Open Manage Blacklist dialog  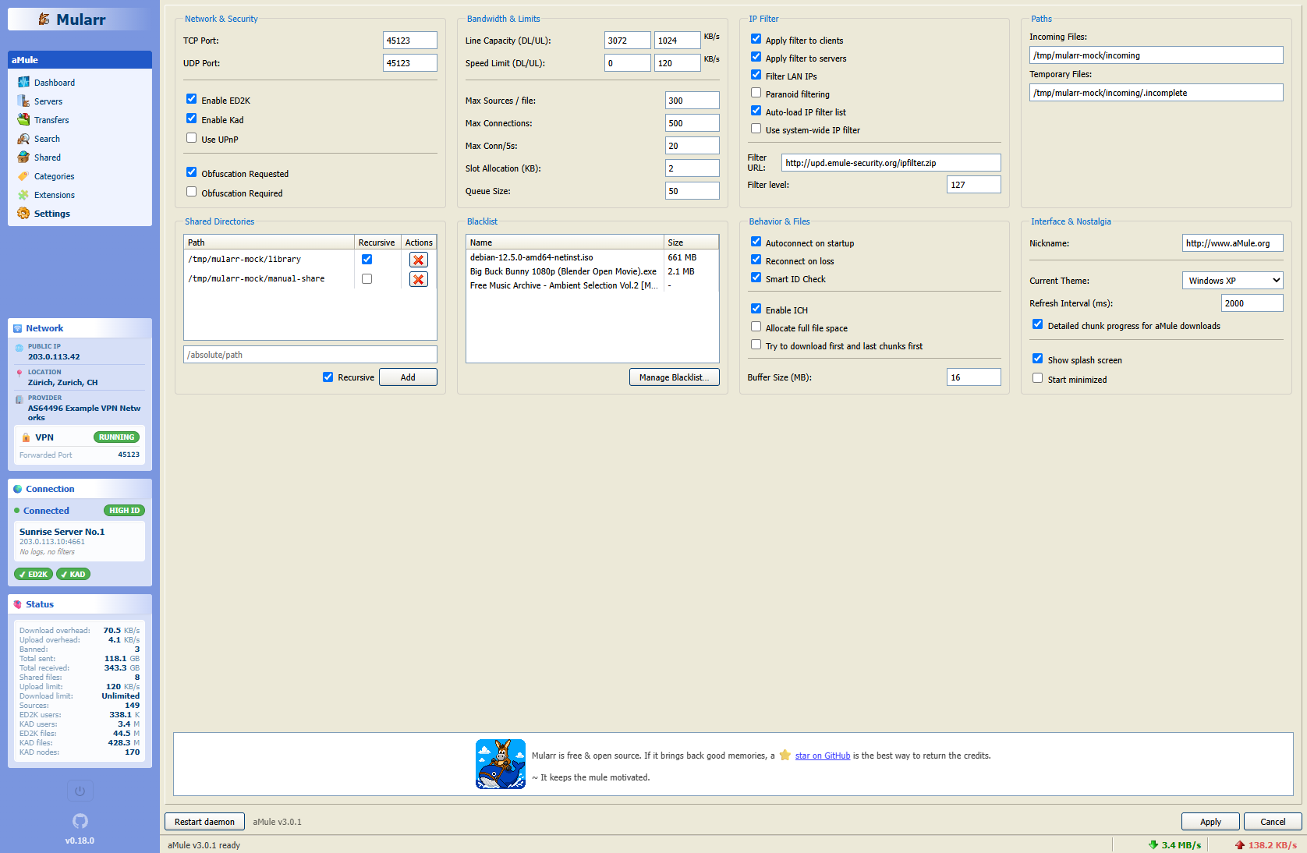click(675, 377)
